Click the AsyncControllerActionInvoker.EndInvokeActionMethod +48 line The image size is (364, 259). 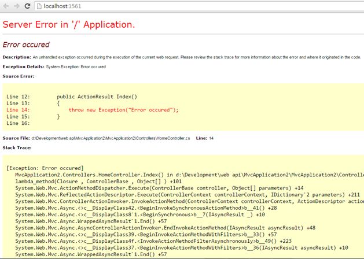click(x=166, y=228)
